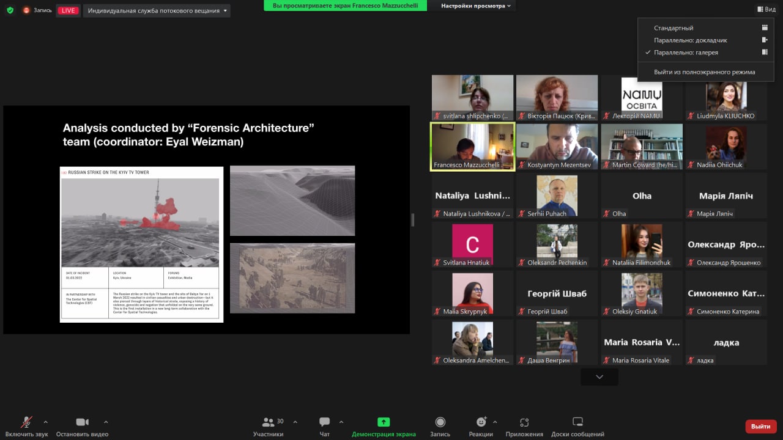Image resolution: width=783 pixels, height=440 pixels.
Task: Click the LIVE streaming badge
Action: (67, 10)
